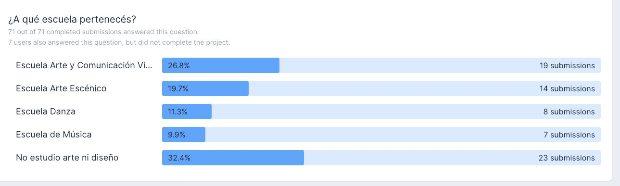Screen dimensions: 620x186
Task: Click the 7 users also answered note
Action: pyautogui.click(x=119, y=42)
